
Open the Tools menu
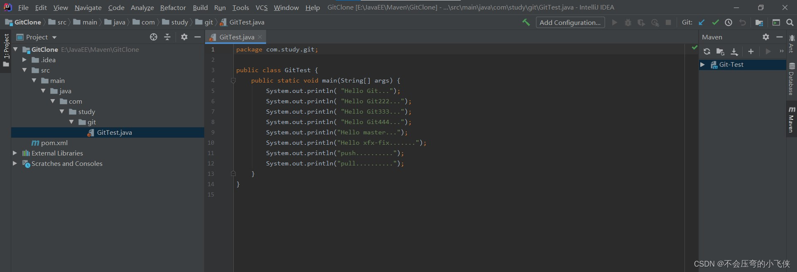pos(240,7)
